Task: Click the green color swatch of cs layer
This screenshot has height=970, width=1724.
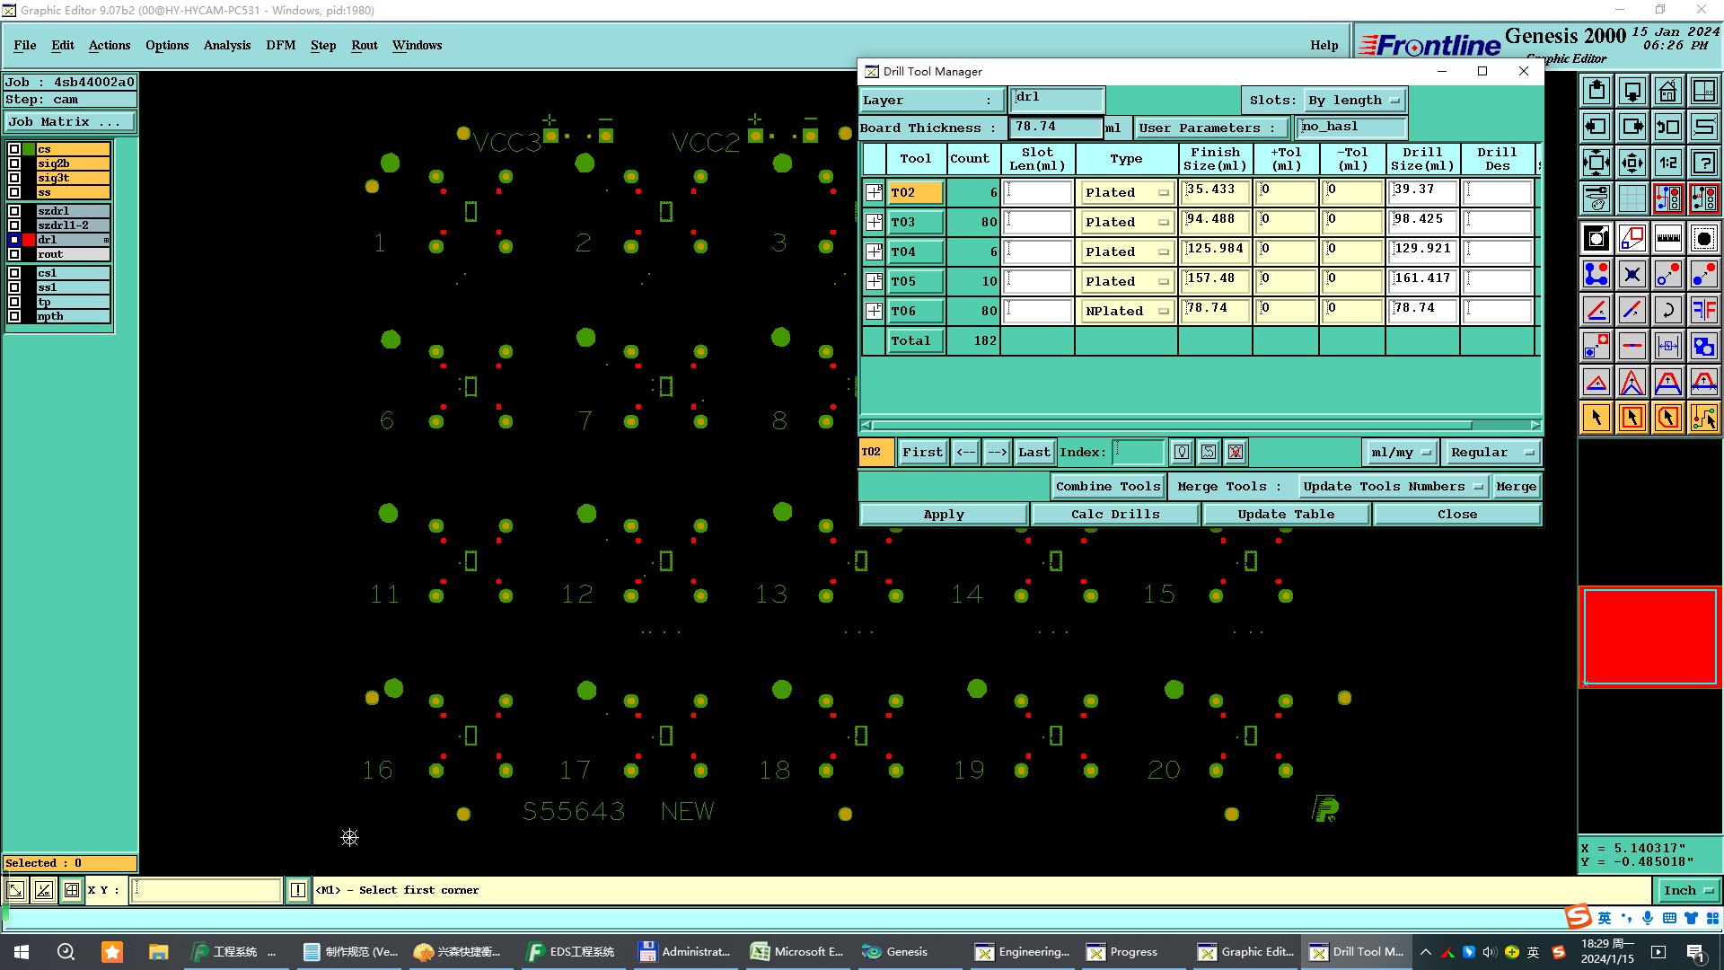Action: point(29,149)
